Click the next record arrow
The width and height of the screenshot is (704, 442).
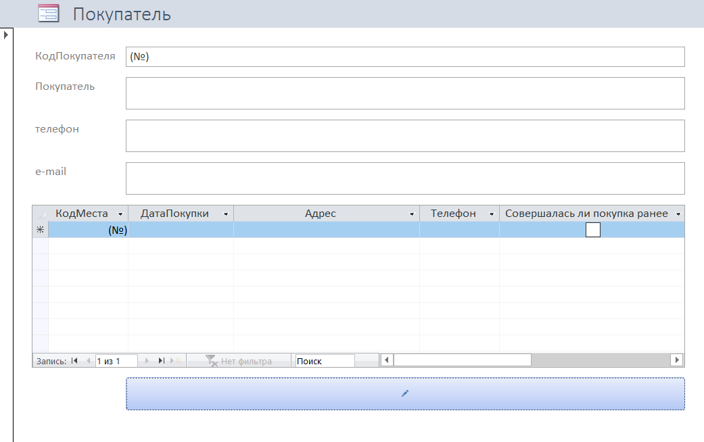tap(149, 361)
